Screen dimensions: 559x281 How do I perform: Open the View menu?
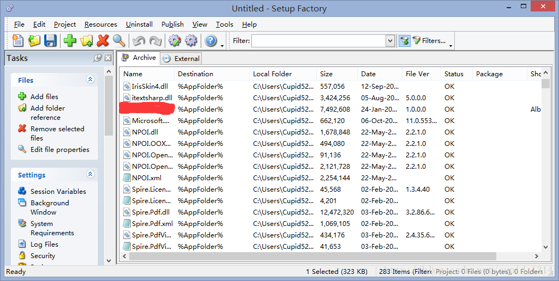pos(200,24)
